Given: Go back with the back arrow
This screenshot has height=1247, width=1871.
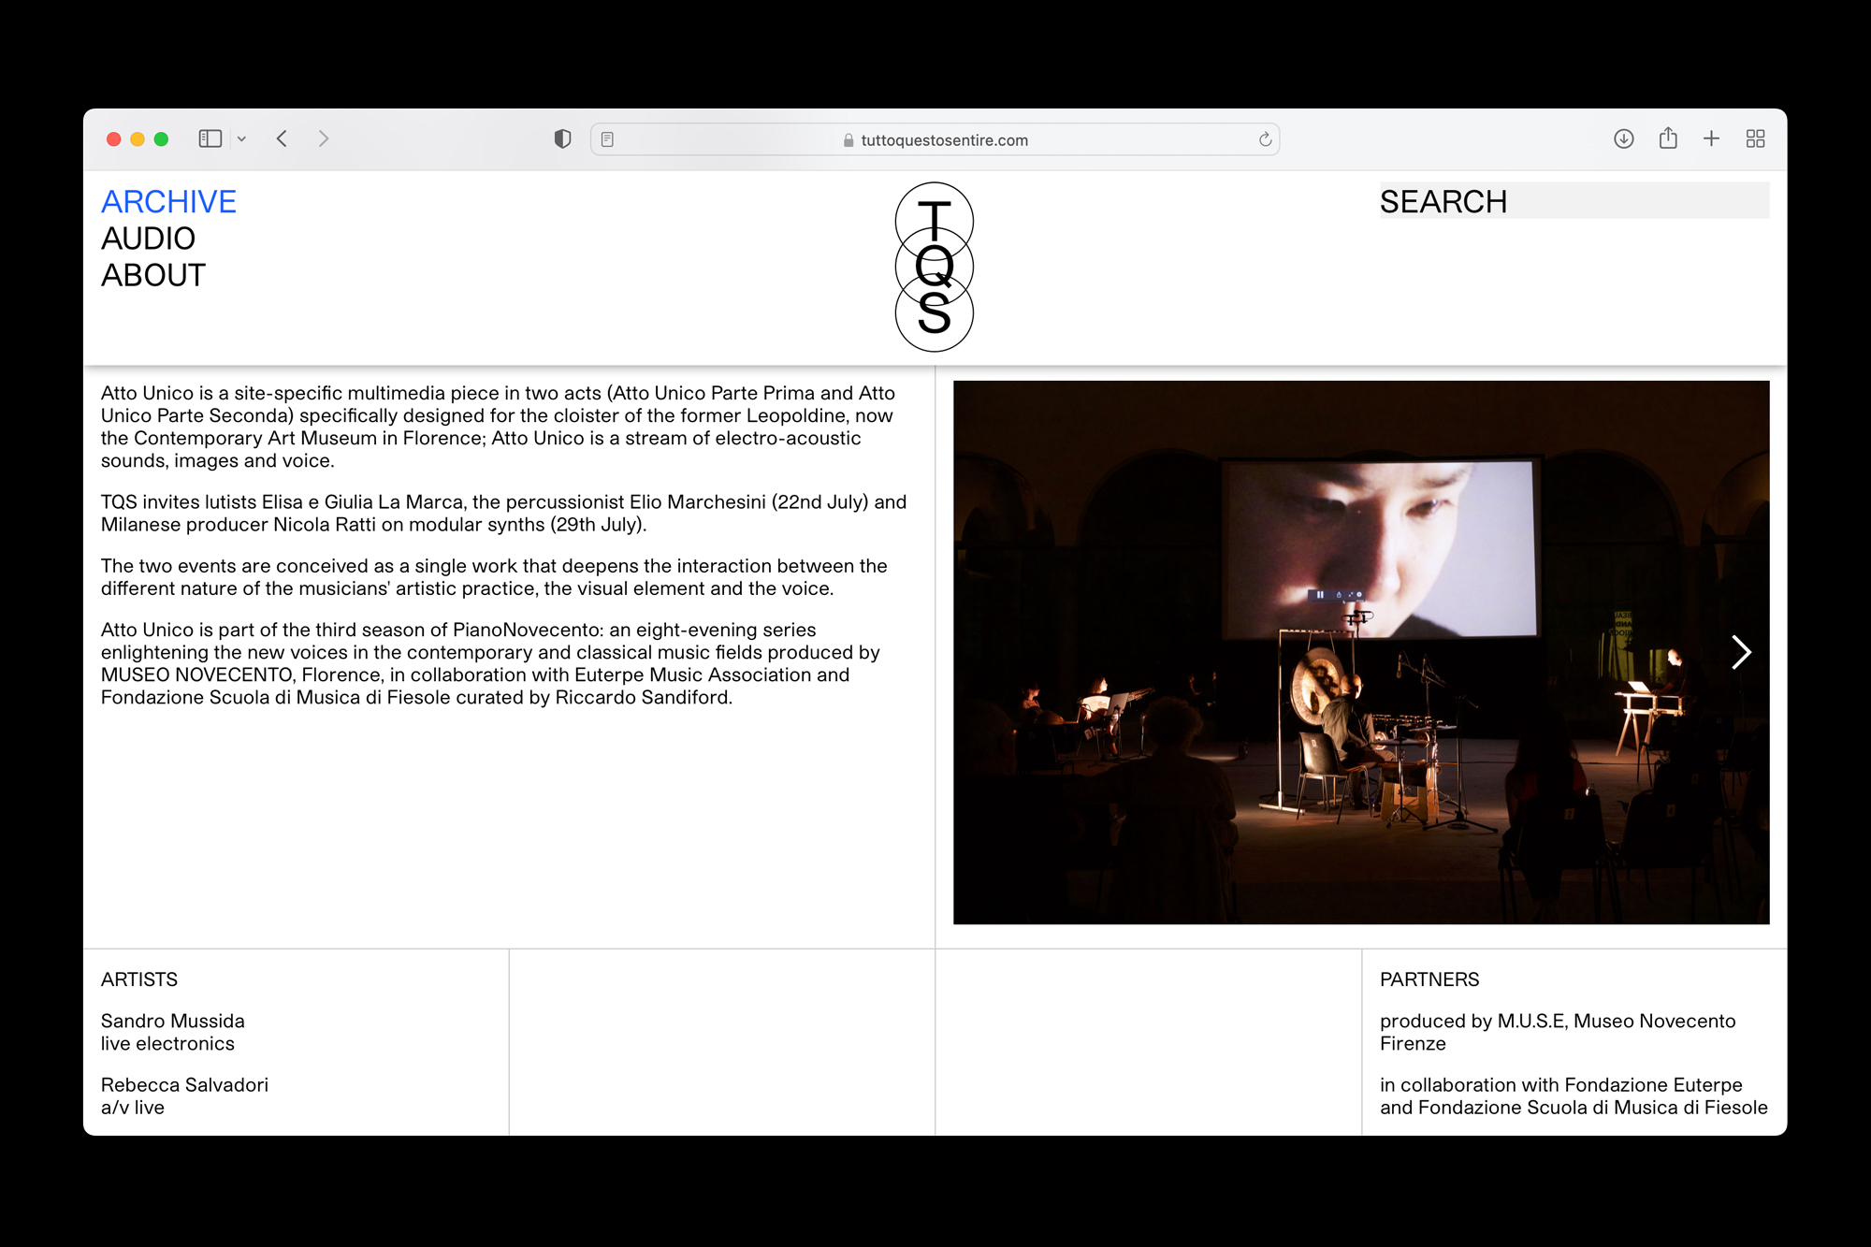Looking at the screenshot, I should [282, 138].
